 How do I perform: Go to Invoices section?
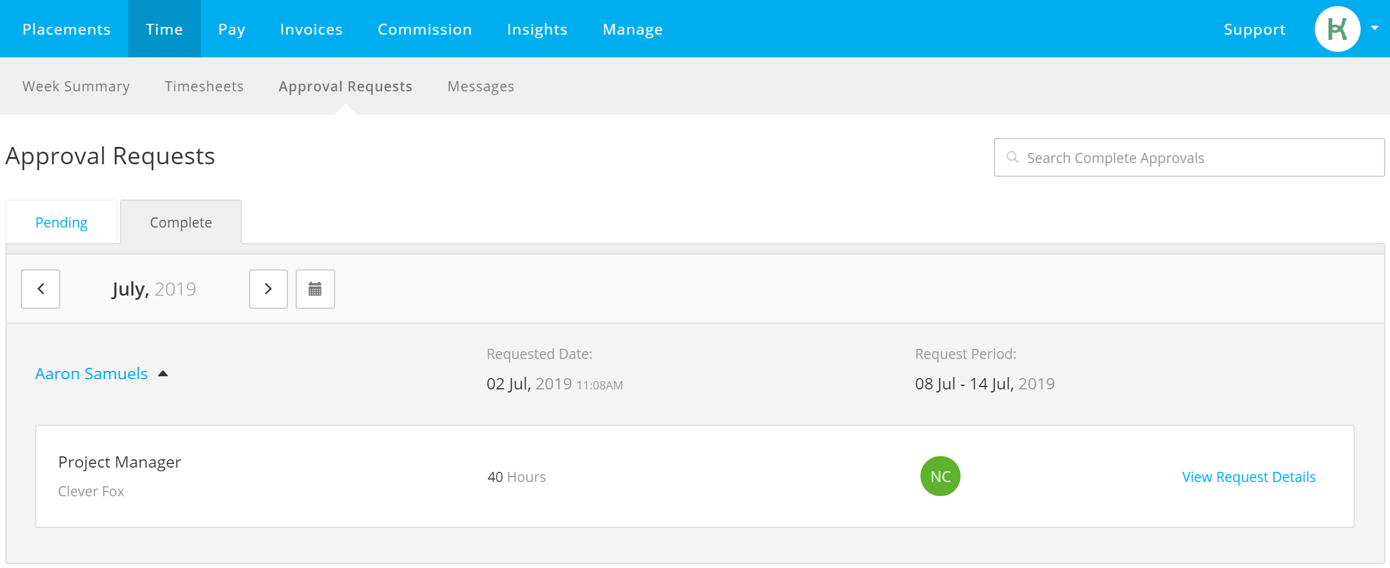[311, 29]
